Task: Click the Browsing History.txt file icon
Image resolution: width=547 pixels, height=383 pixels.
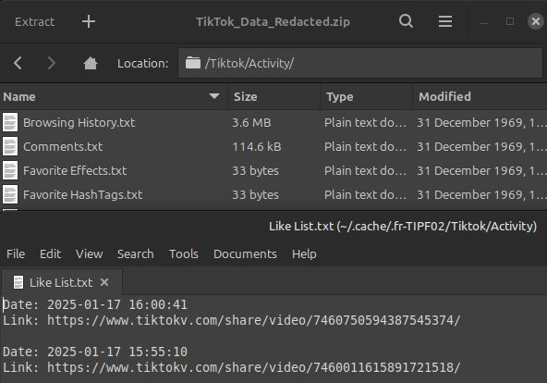Action: click(10, 122)
